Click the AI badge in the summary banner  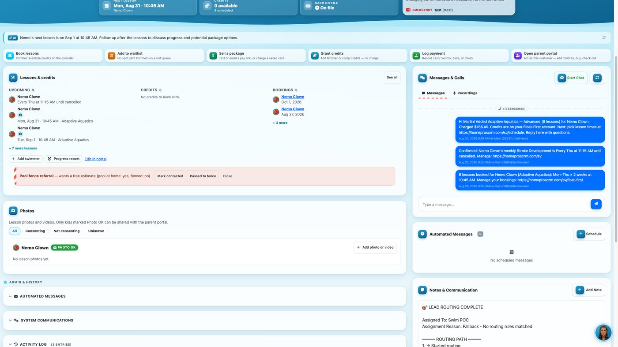pos(13,38)
